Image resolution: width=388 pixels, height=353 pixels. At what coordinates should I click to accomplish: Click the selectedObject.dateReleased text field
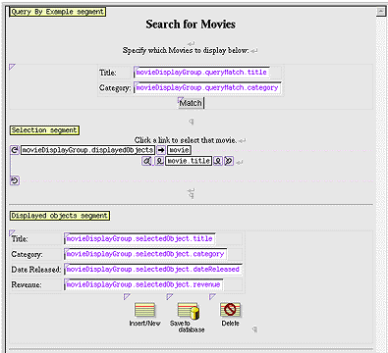(x=153, y=269)
